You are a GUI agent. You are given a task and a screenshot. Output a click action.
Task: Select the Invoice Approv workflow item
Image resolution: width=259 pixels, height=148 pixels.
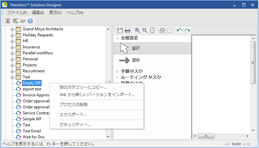click(36, 95)
